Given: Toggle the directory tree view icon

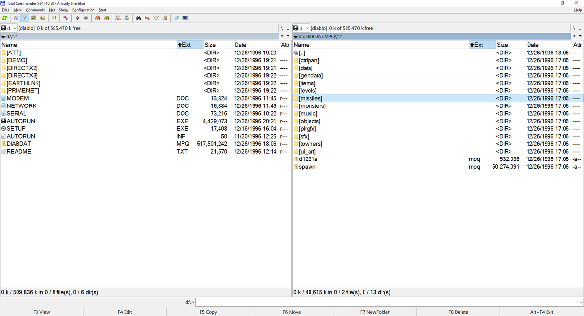Looking at the screenshot, I should (42, 18).
